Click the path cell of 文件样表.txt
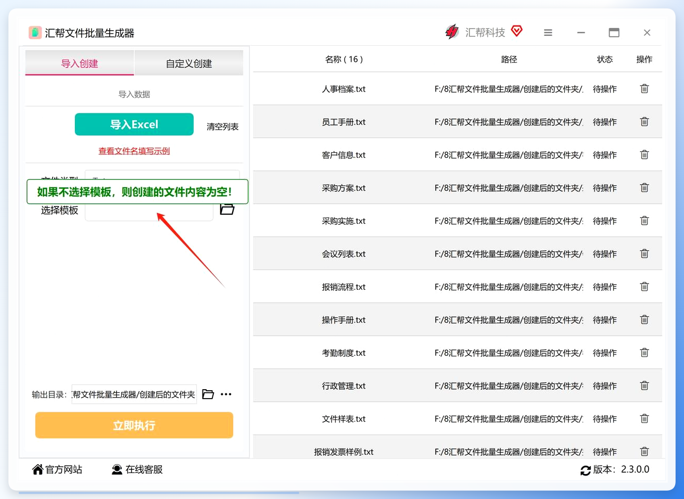The image size is (684, 499). click(509, 419)
